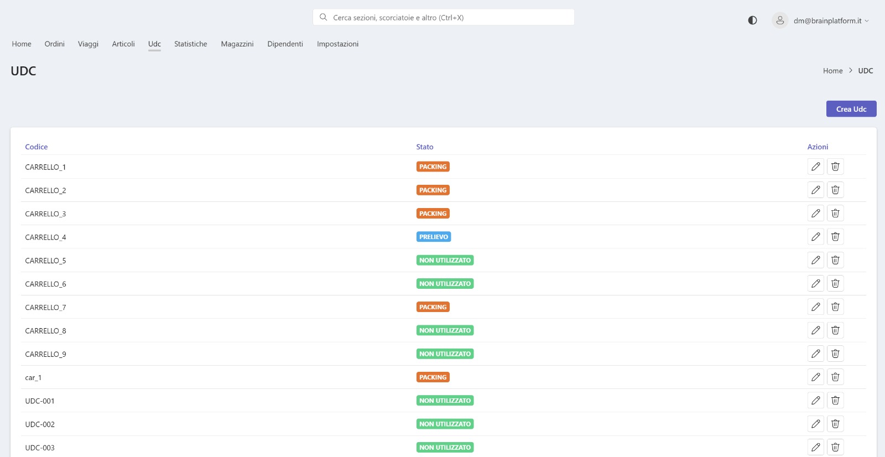
Task: Open the Magazzini menu
Action: click(237, 44)
